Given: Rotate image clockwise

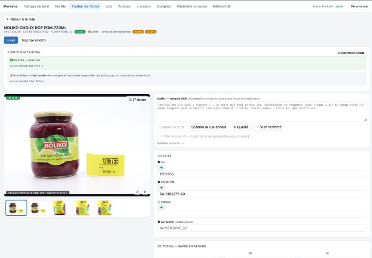Looking at the screenshot, I should click(x=145, y=192).
